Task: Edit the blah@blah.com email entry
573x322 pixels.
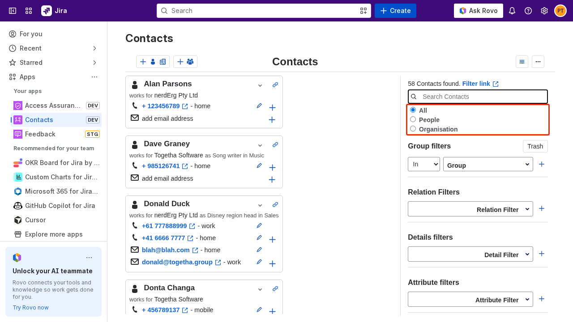Action: [259, 250]
